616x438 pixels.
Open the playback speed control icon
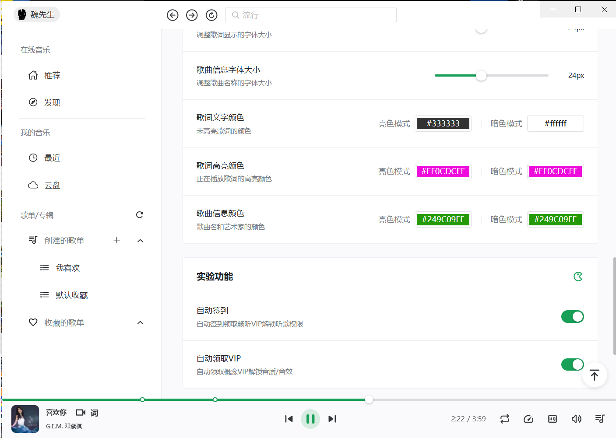528,419
